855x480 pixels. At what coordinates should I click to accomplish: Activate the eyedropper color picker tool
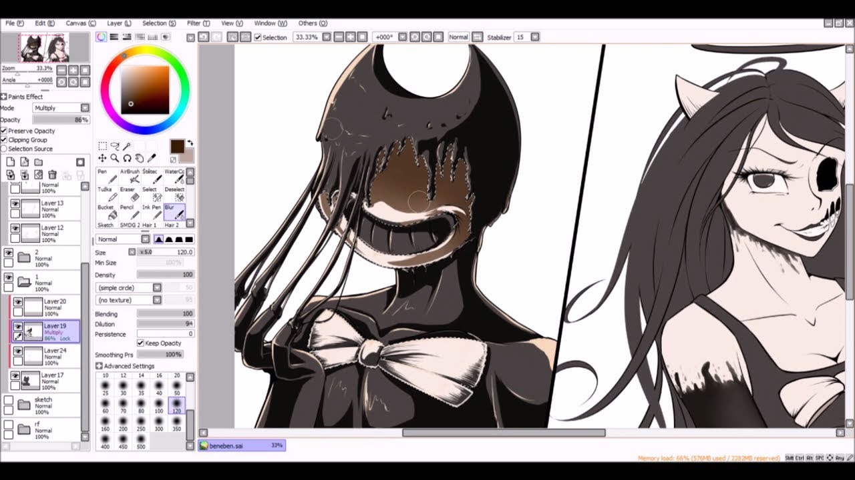pos(152,158)
